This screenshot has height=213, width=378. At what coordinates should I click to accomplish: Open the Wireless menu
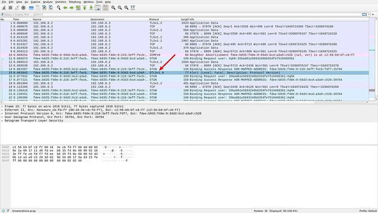point(88,2)
